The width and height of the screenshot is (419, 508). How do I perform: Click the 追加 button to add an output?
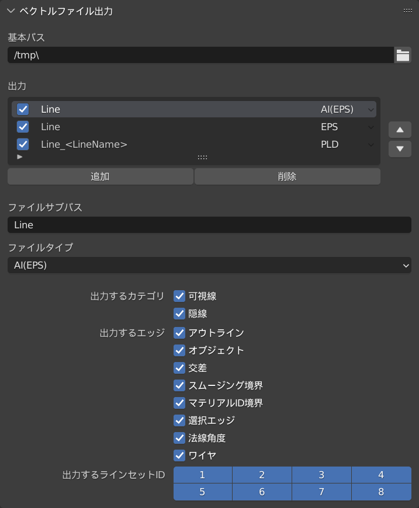point(100,176)
